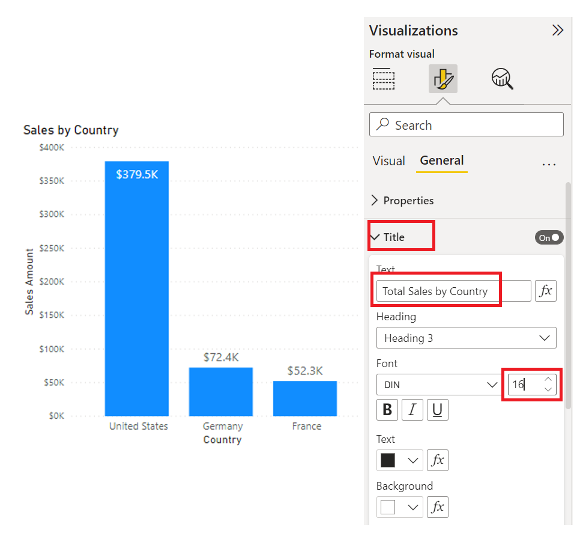Open the text color dropdown arrow

[x=412, y=460]
